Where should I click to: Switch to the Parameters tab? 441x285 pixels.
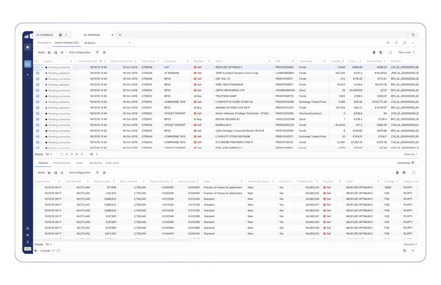44,43
